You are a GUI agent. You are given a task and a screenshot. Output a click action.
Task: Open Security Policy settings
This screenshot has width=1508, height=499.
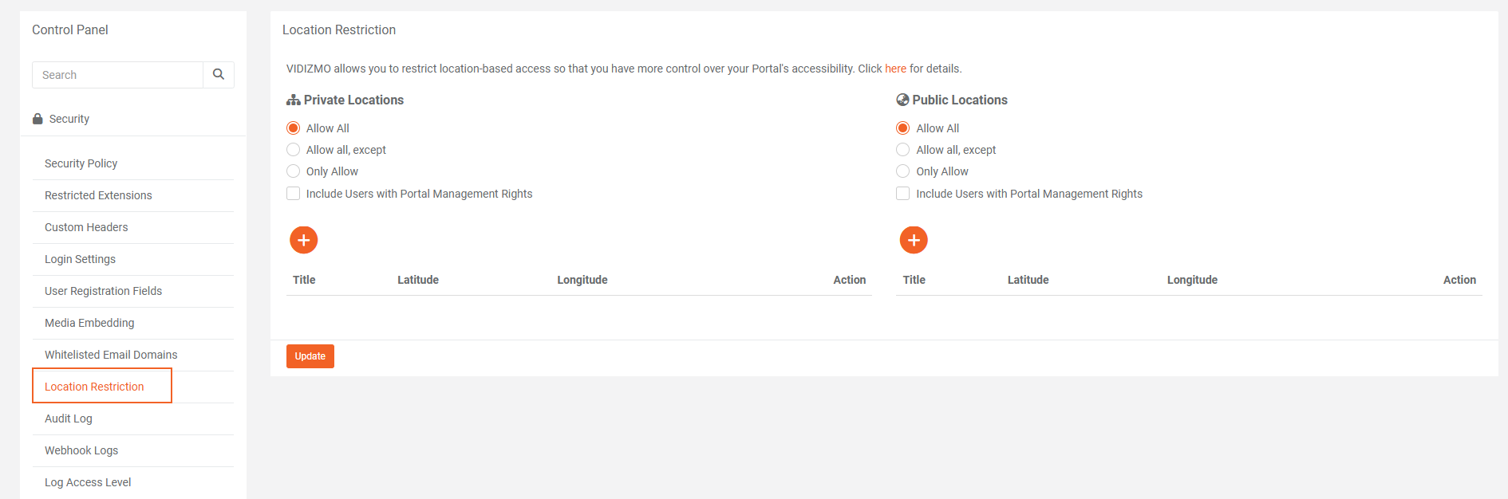point(81,163)
